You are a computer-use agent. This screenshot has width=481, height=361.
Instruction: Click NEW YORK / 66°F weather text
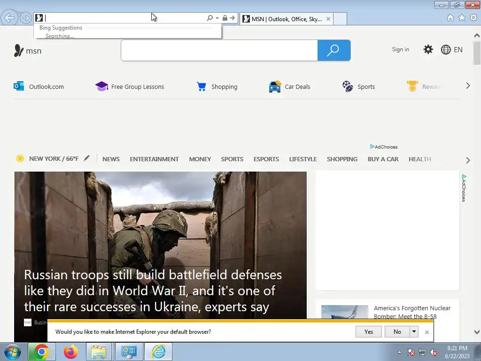click(54, 159)
